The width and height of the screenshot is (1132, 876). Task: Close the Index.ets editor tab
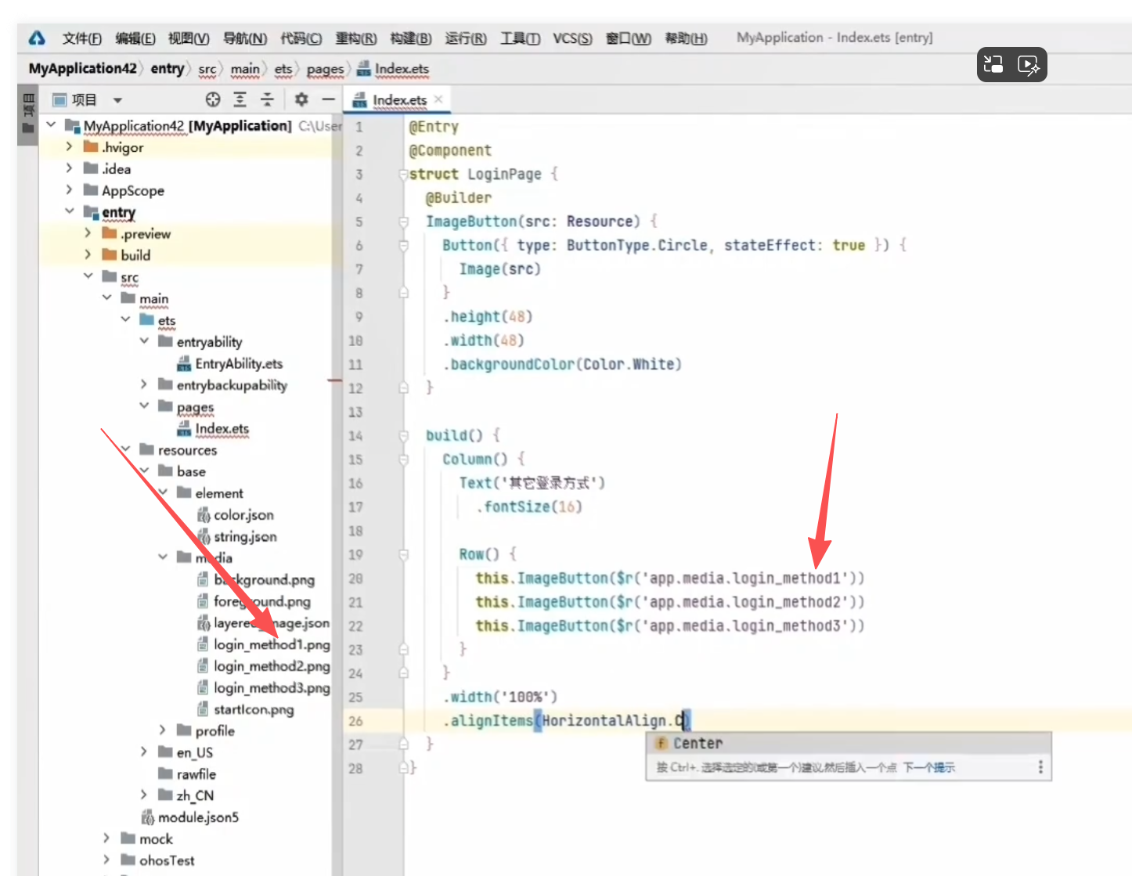pyautogui.click(x=438, y=99)
